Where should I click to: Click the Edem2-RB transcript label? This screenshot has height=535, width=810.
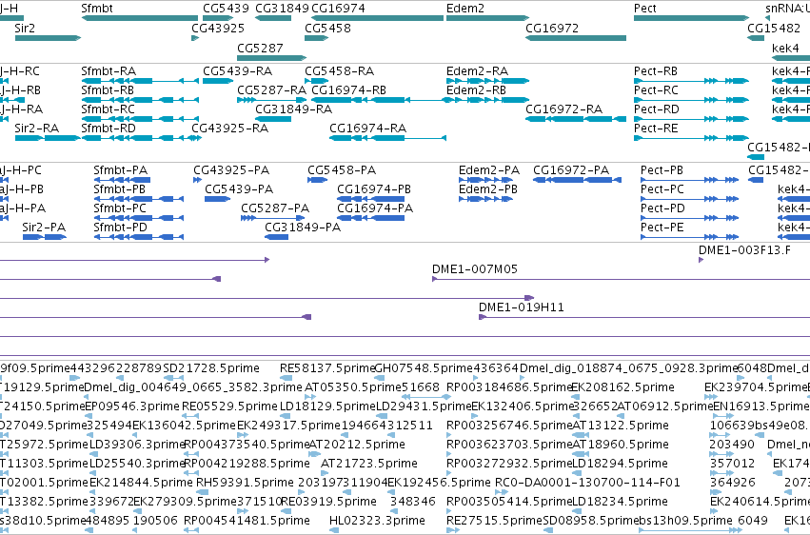point(476,89)
